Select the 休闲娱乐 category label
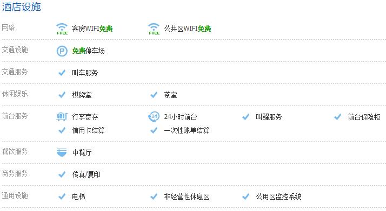 tap(15, 94)
